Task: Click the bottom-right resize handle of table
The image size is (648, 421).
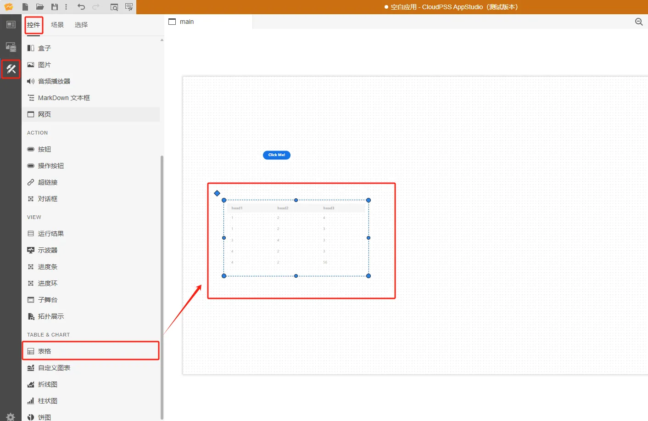Action: [369, 276]
